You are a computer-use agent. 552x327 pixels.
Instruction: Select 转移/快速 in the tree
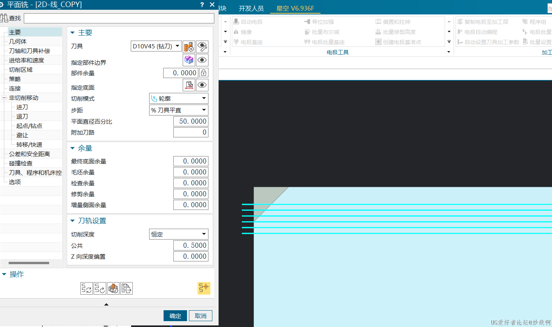point(29,144)
